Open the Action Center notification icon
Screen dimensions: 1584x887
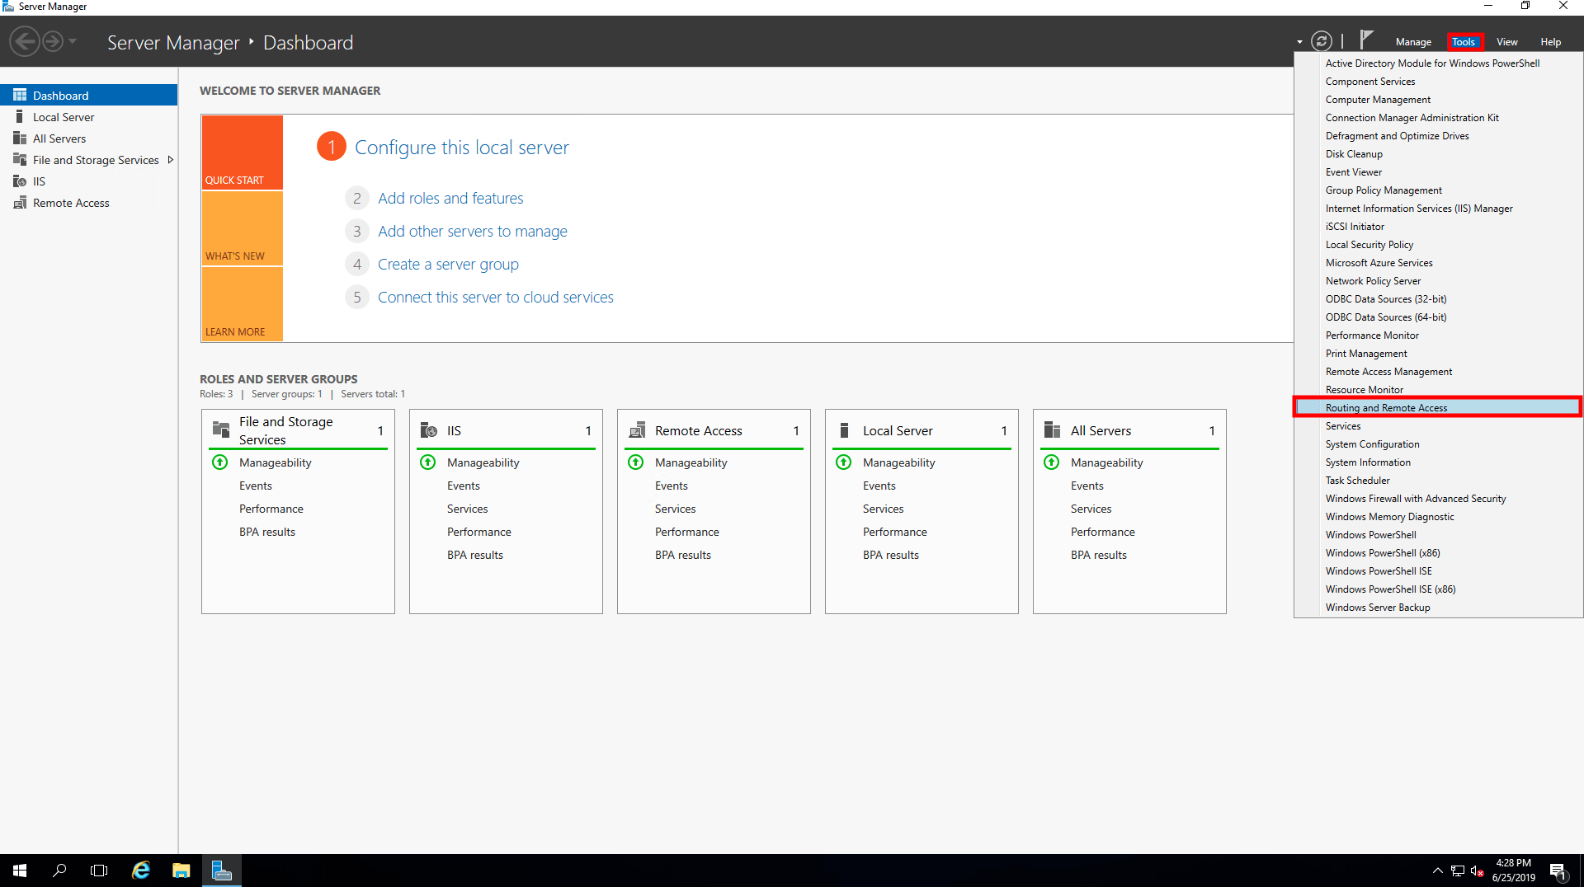(x=1558, y=871)
